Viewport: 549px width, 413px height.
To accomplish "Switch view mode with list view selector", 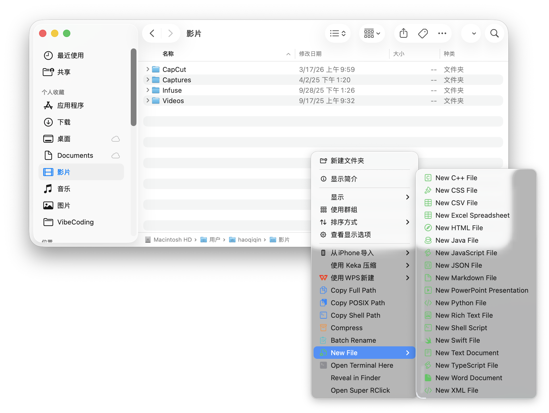I will click(338, 33).
